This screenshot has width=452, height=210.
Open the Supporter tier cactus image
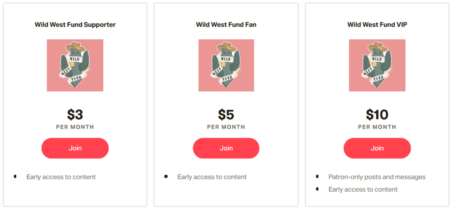click(x=75, y=65)
